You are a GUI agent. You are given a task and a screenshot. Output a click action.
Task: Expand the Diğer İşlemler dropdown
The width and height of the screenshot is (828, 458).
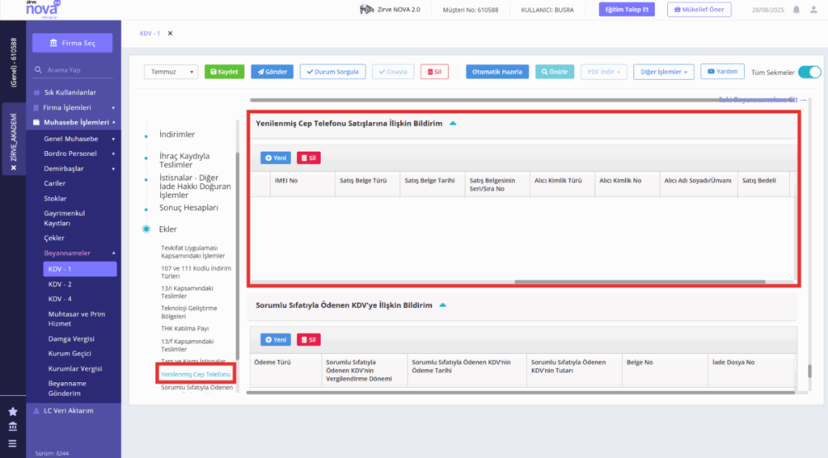click(663, 72)
